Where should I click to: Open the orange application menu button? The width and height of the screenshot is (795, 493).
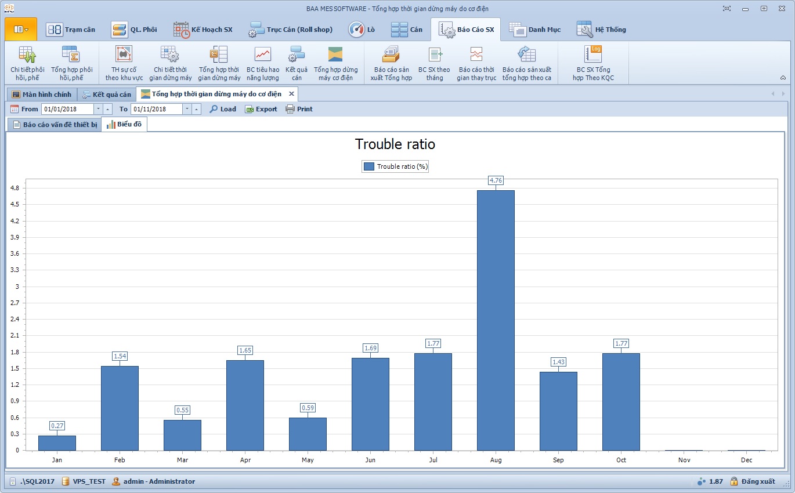[21, 29]
